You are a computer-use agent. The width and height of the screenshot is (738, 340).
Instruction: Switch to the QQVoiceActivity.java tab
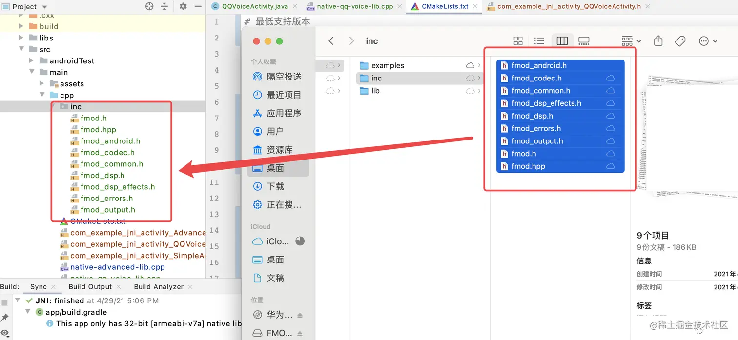pyautogui.click(x=254, y=7)
